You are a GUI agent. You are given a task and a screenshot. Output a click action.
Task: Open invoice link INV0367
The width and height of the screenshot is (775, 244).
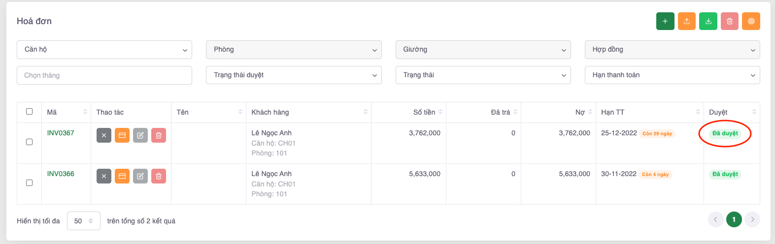[61, 133]
